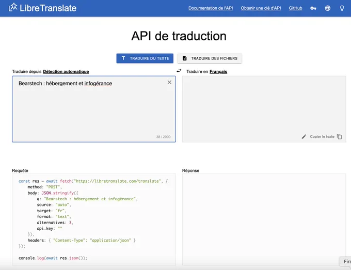Viewport: 351px width, 270px height.
Task: Click the pencil suggest-translation icon
Action: (304, 137)
